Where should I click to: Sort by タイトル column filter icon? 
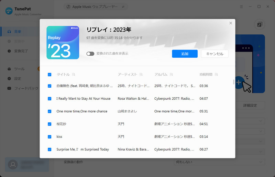point(73,75)
